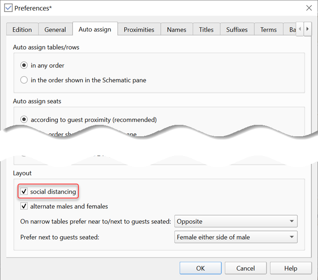
Task: Uncheck alternate males and females
Action: click(x=24, y=206)
